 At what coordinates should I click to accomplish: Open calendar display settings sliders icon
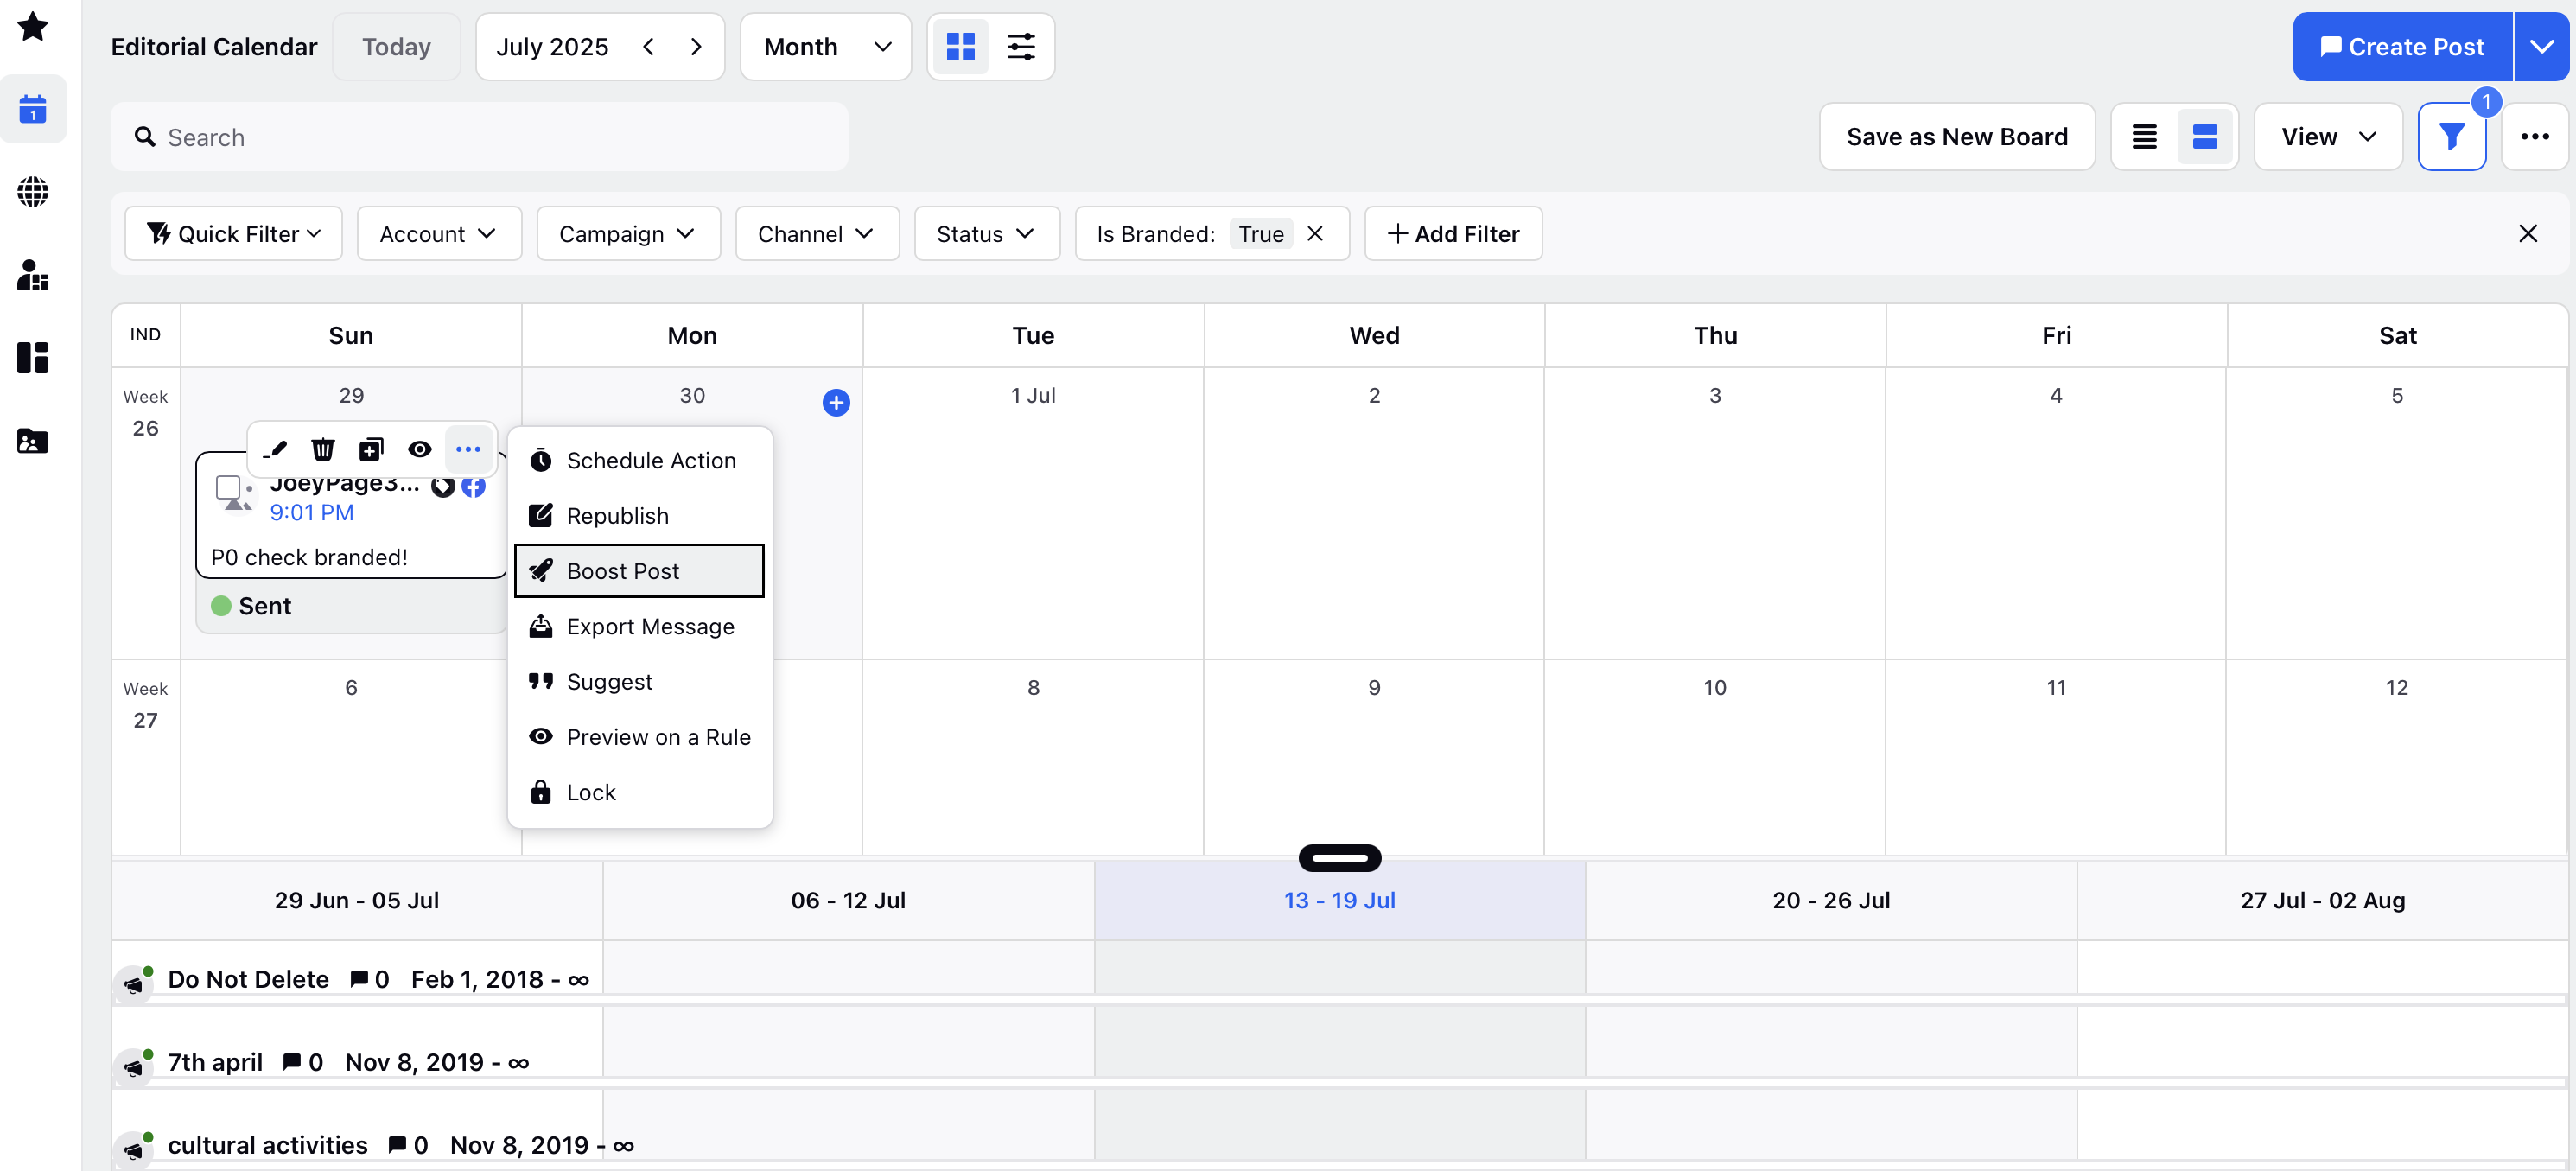coord(1021,47)
